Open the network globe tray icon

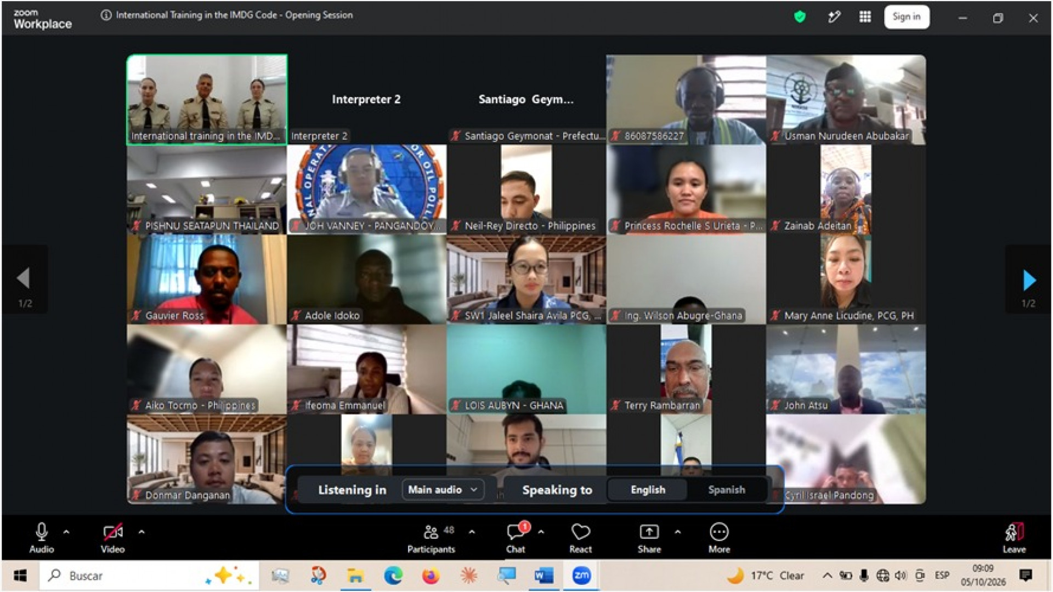click(882, 575)
